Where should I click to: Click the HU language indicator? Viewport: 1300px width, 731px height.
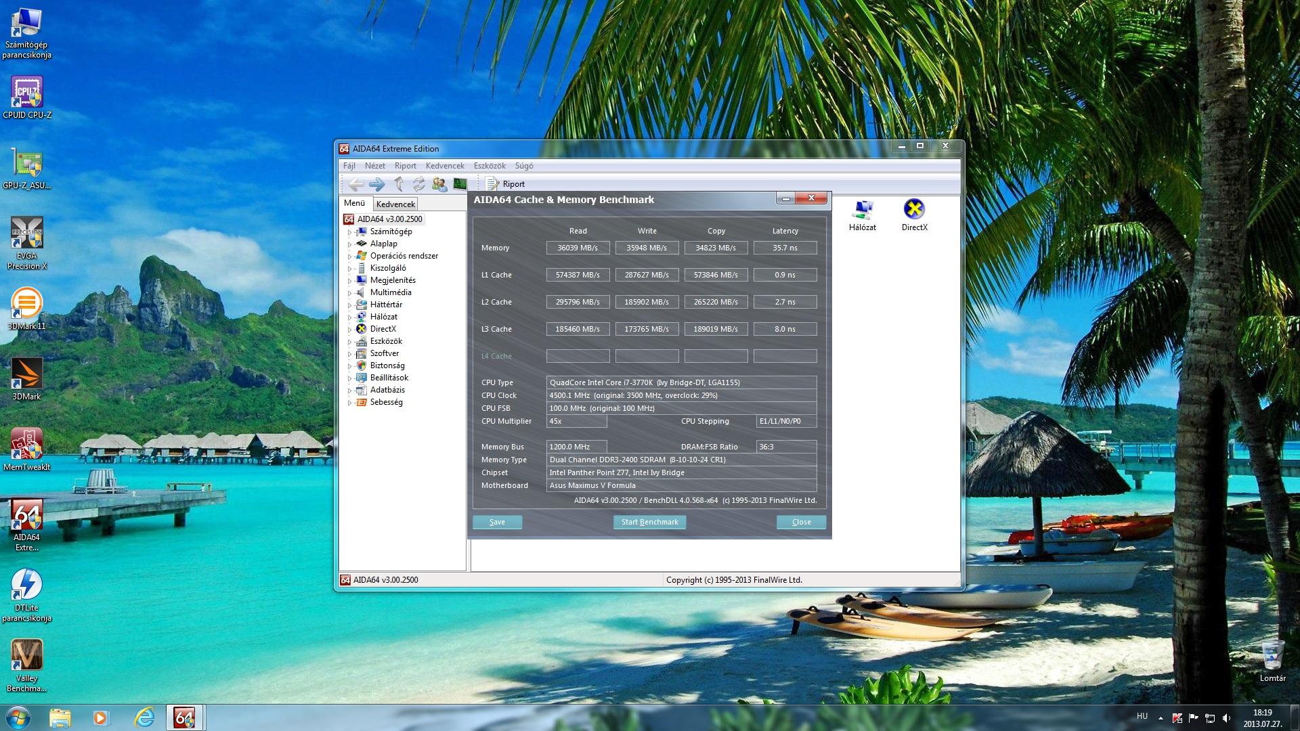(1142, 716)
